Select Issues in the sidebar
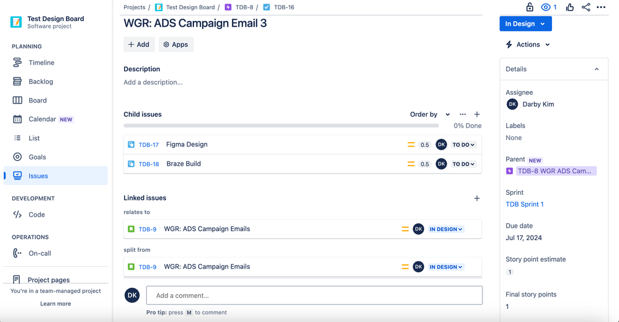Screen dimensions: 619x322 [x=56, y=176]
